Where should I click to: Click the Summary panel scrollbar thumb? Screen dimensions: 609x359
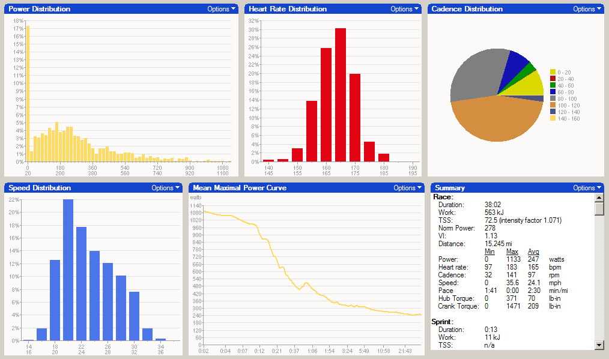pyautogui.click(x=599, y=208)
